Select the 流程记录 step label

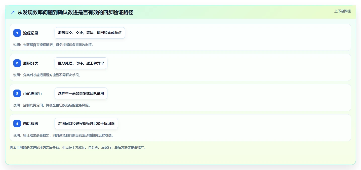31,33
